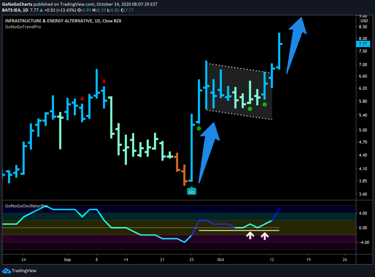Open the USD currency selector
This screenshot has height=277, width=375.
(364, 21)
